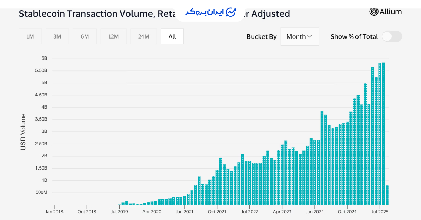Image resolution: width=421 pixels, height=220 pixels.
Task: Click the USD Volume axis title
Action: coord(23,132)
